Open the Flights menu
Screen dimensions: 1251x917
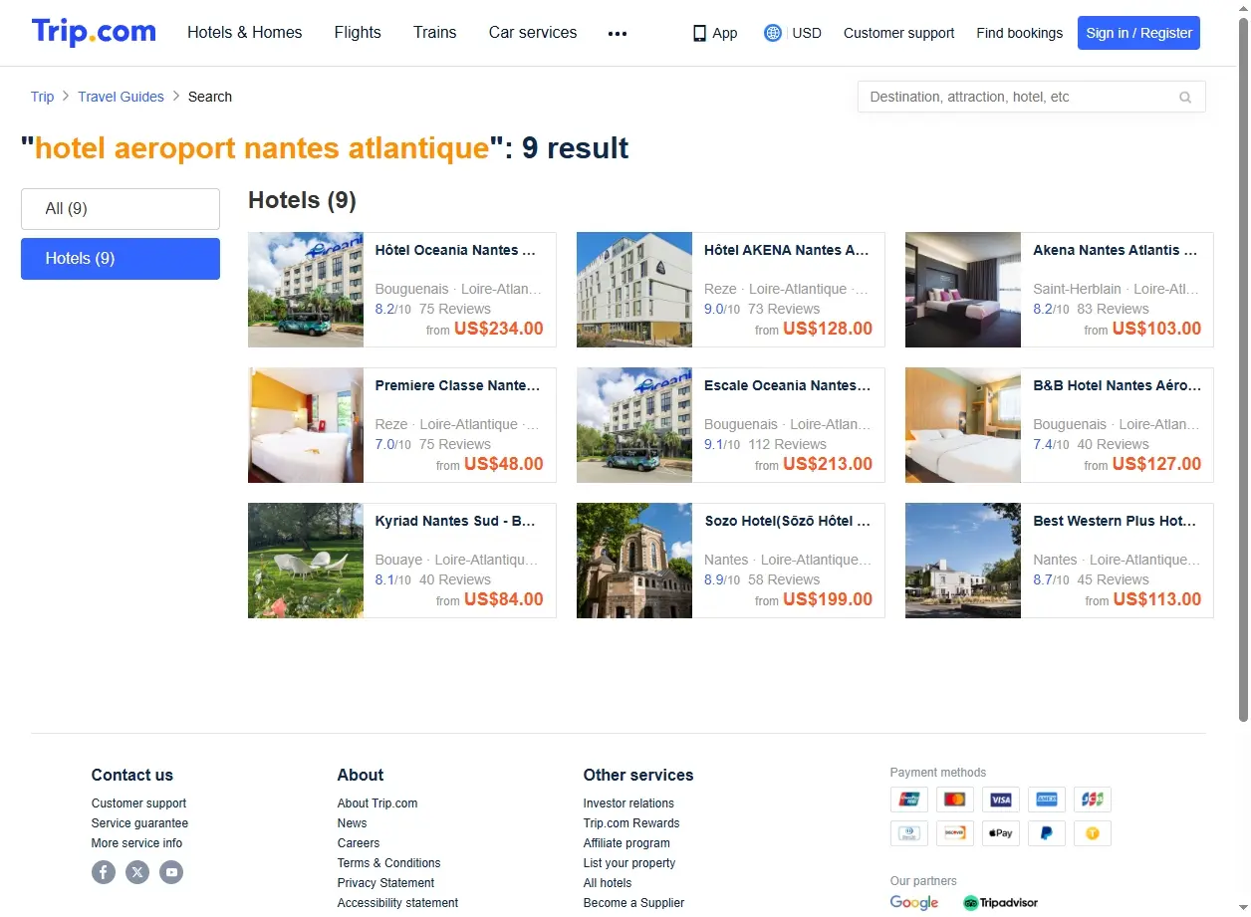358,33
